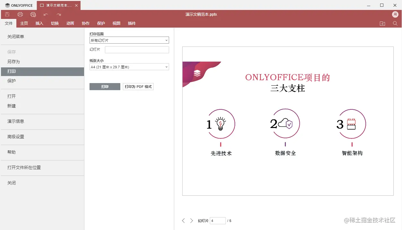
Task: Click the 打印 button
Action: pos(105,86)
